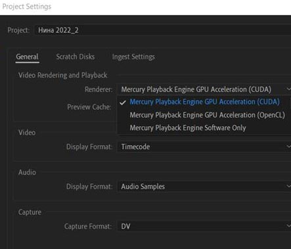Click the Preview Cache label
The width and height of the screenshot is (291, 249).
[89, 107]
